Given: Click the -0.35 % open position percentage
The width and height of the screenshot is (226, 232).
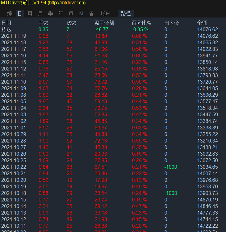Looking at the screenshot, I should click(x=140, y=29).
